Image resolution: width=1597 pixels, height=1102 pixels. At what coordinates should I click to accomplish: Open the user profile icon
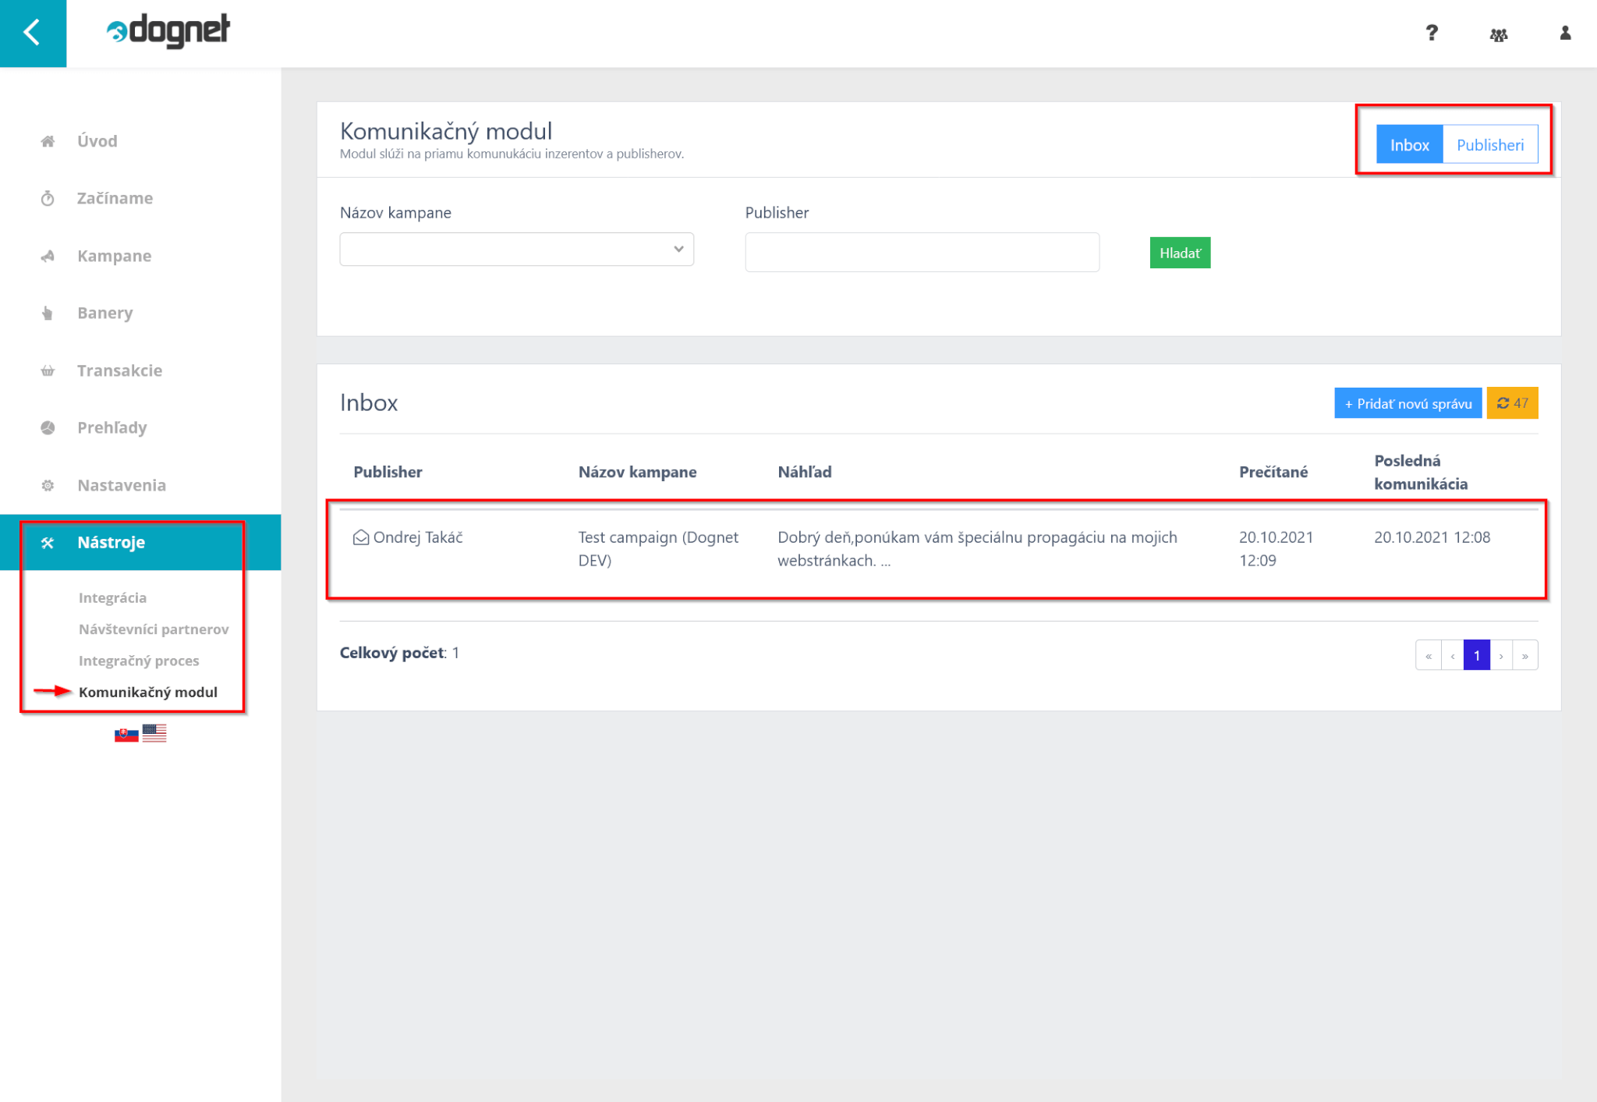tap(1564, 33)
